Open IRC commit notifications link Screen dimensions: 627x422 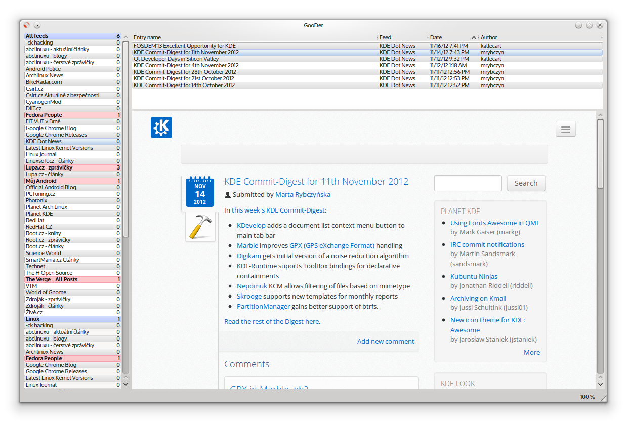(487, 244)
